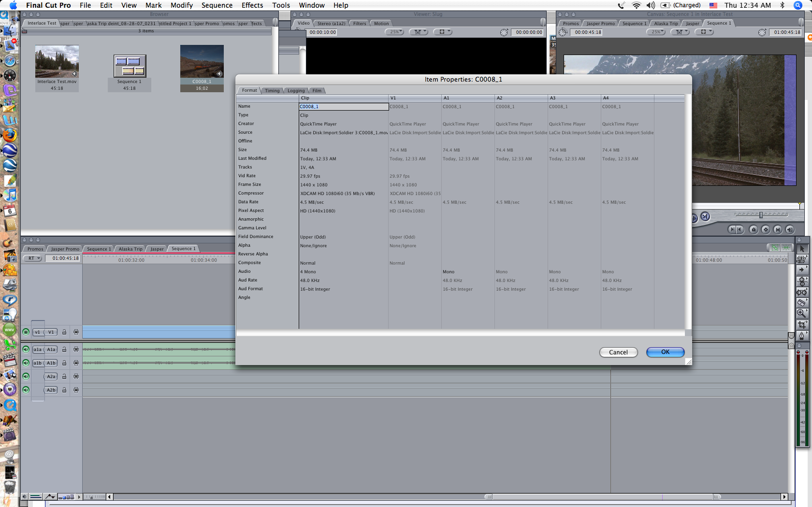Select Sequence 1 icon in Browser
The width and height of the screenshot is (812, 507).
[x=130, y=66]
